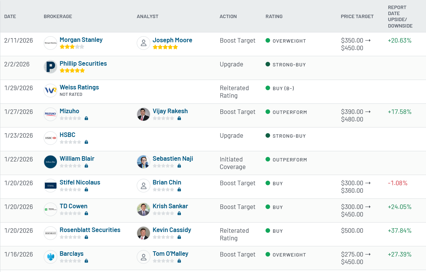Screen dimensions: 426x272
Task: Click the Rosenblatt Securities logo icon
Action: [x=50, y=233]
